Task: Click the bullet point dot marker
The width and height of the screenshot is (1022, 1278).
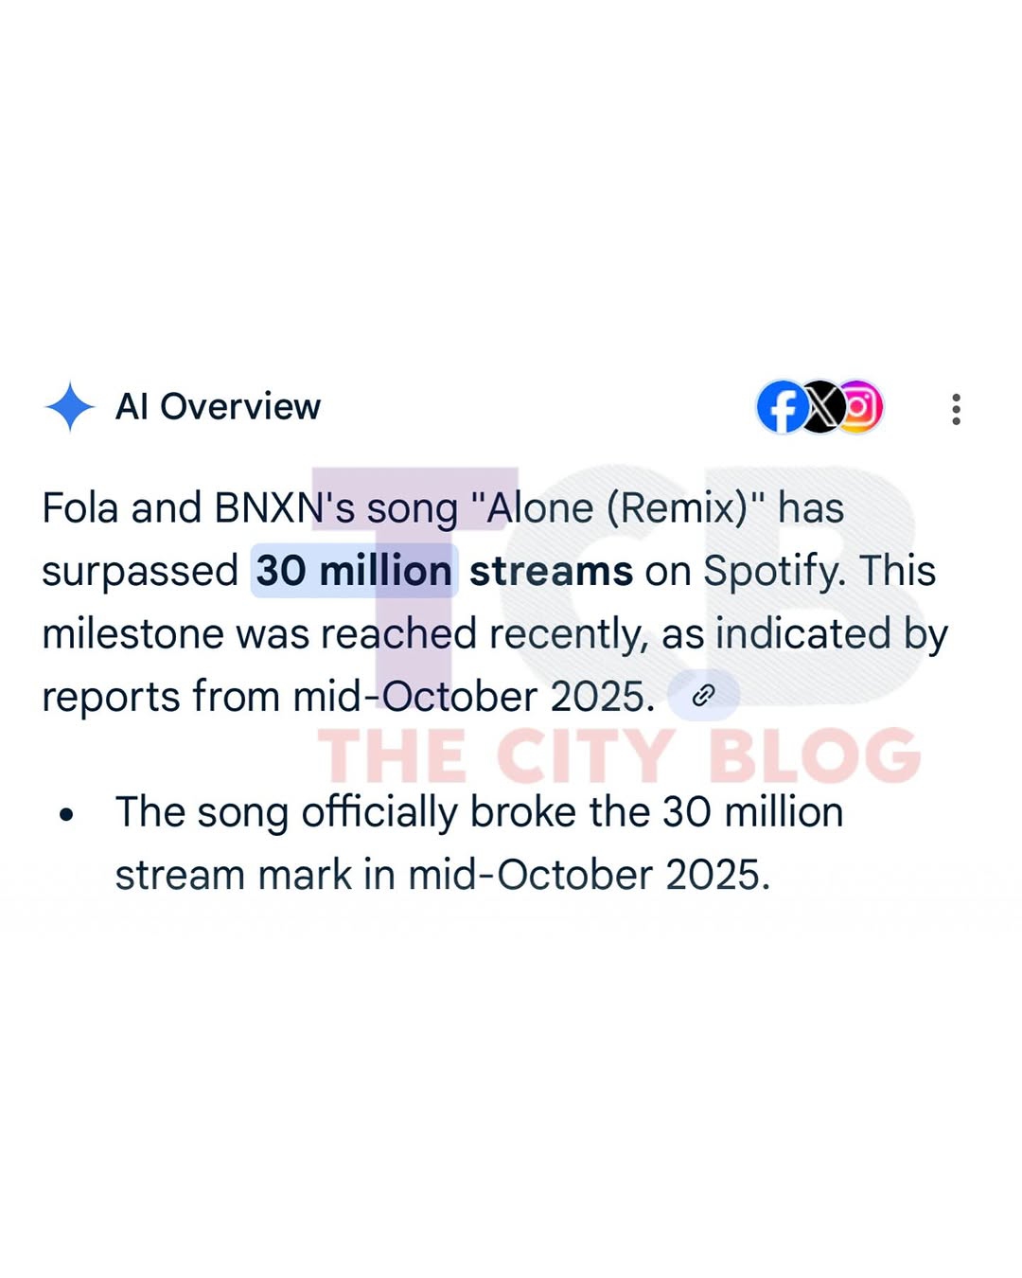Action: click(x=66, y=813)
